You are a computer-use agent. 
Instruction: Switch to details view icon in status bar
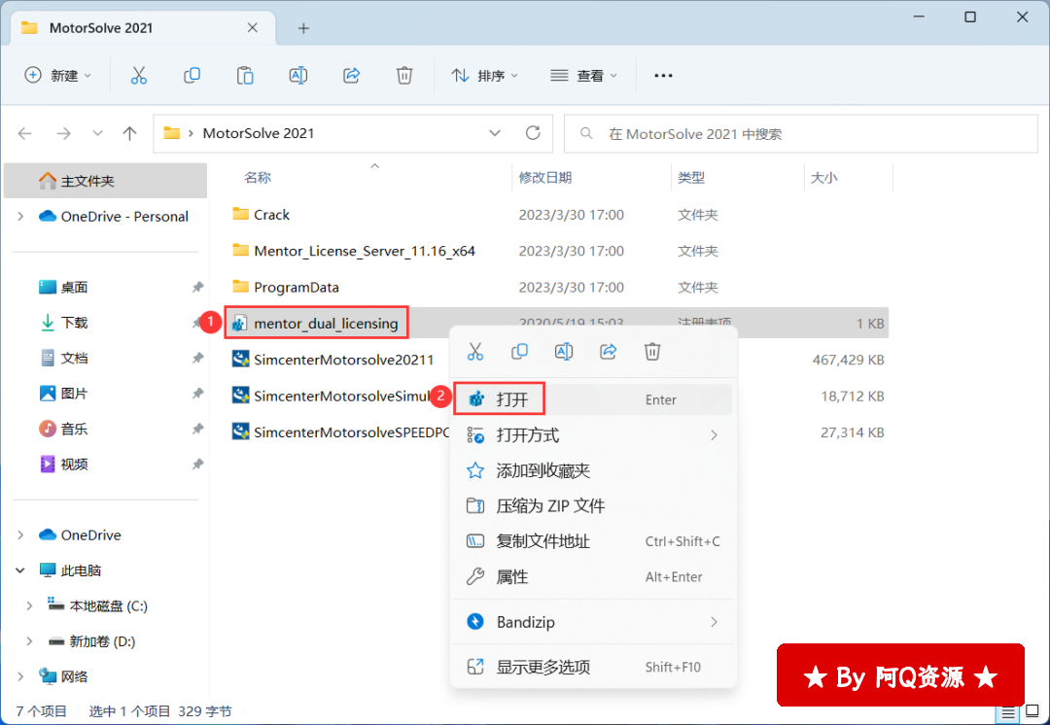pyautogui.click(x=1008, y=712)
